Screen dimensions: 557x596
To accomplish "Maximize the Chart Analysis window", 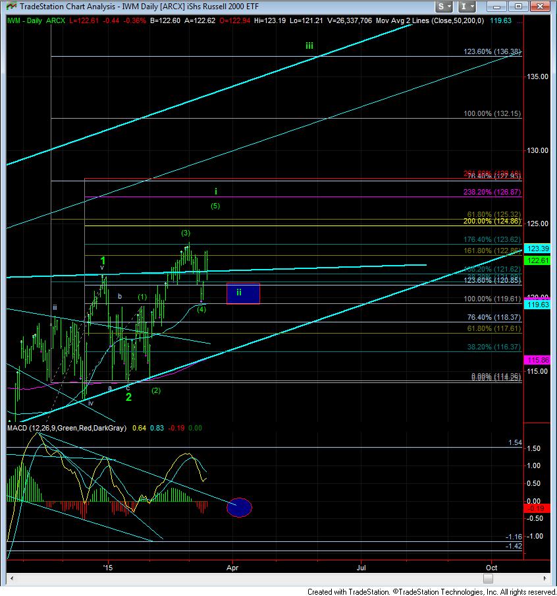I will point(518,7).
